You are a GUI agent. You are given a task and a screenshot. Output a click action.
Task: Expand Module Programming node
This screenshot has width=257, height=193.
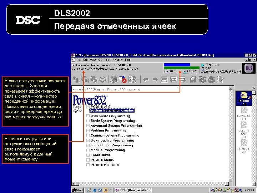click(88, 150)
